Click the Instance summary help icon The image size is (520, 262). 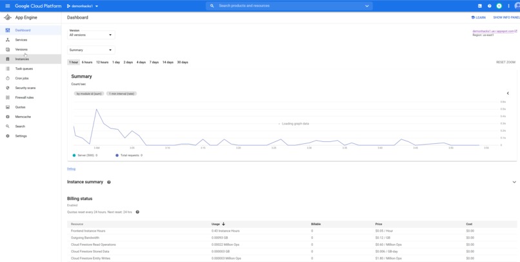pos(109,182)
